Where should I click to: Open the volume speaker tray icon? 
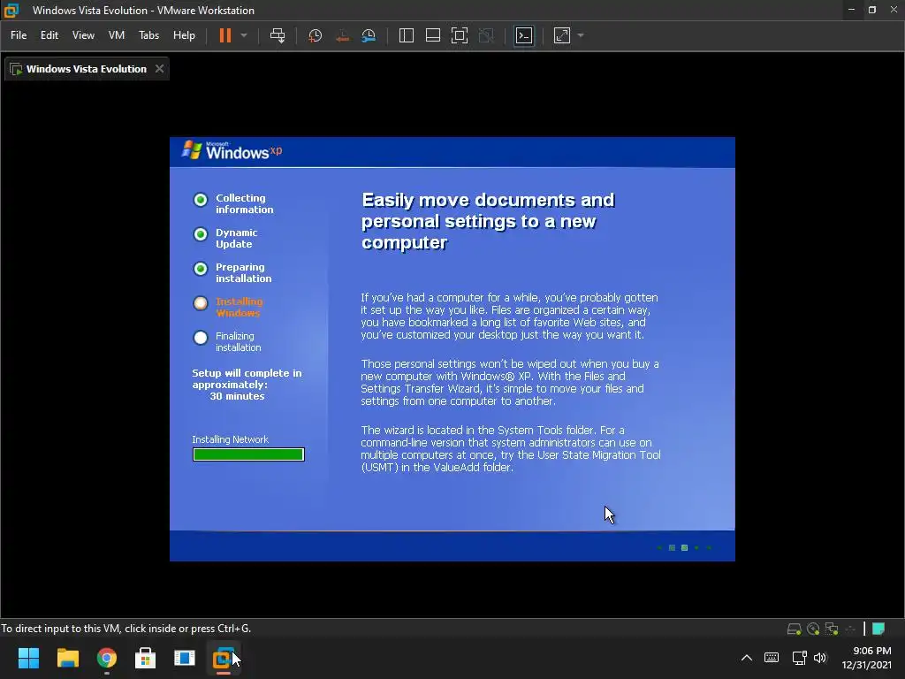[x=819, y=658]
